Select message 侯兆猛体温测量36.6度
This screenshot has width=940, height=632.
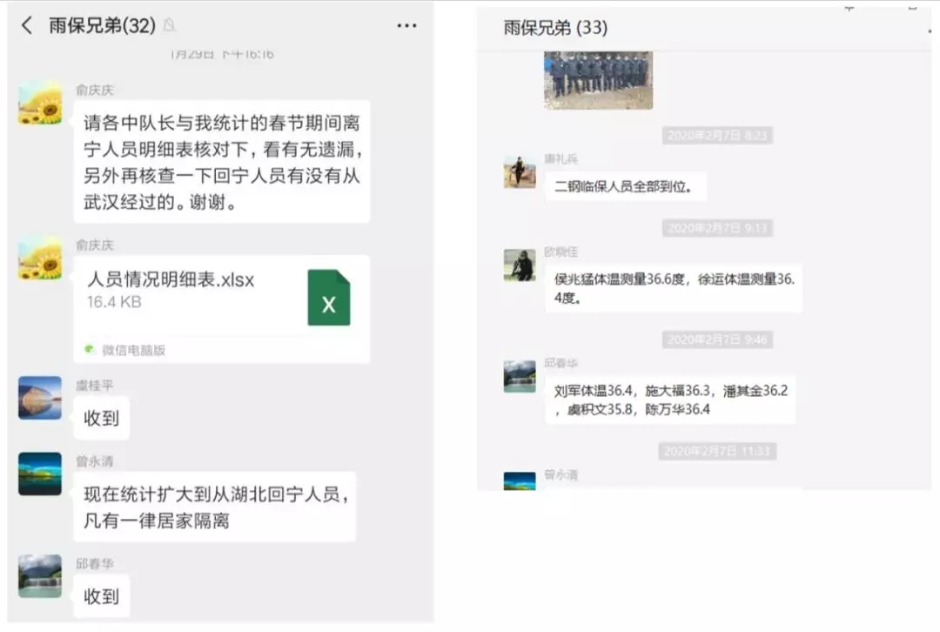674,288
